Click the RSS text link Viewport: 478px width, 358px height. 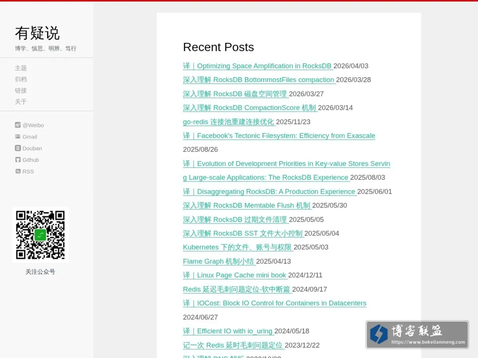click(28, 171)
